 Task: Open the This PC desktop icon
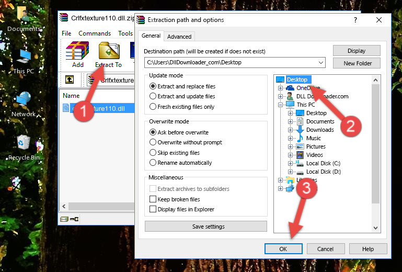pos(24,62)
